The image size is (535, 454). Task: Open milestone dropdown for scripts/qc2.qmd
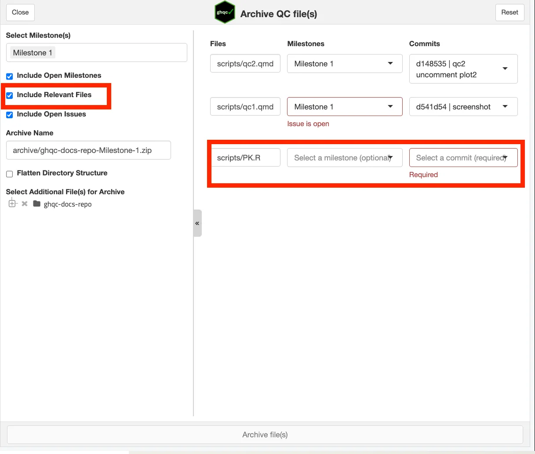(344, 64)
